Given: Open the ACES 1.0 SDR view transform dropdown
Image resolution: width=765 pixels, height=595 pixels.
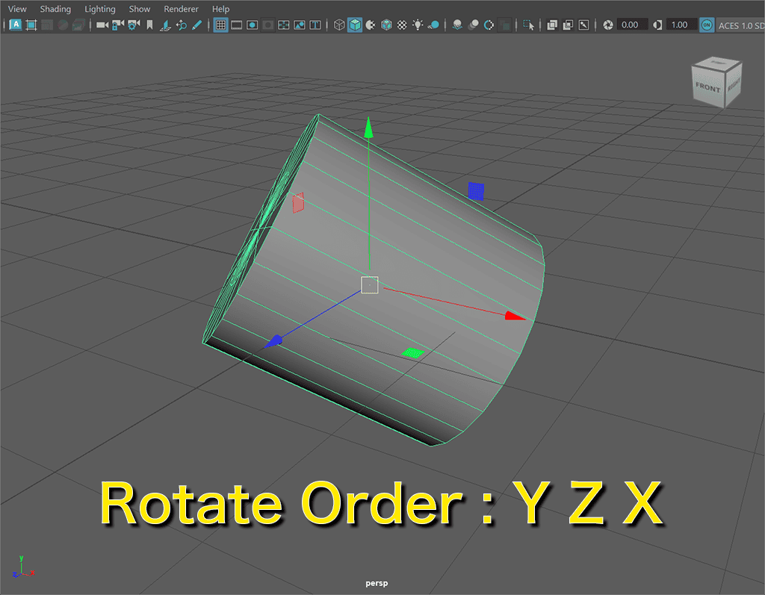Looking at the screenshot, I should tap(741, 25).
